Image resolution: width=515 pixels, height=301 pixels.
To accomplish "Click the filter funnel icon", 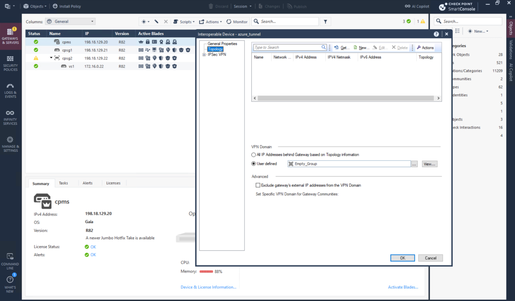I will [x=325, y=22].
